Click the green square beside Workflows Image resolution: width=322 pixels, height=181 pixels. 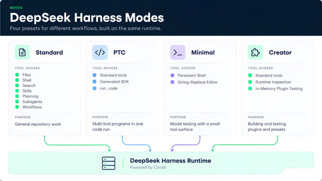(17, 107)
